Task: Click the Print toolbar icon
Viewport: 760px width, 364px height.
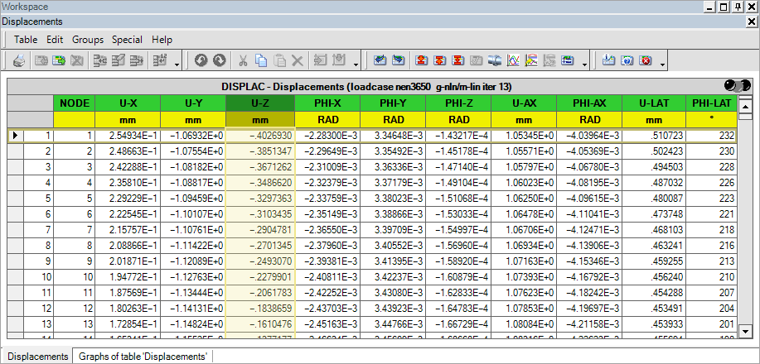Action: point(18,60)
